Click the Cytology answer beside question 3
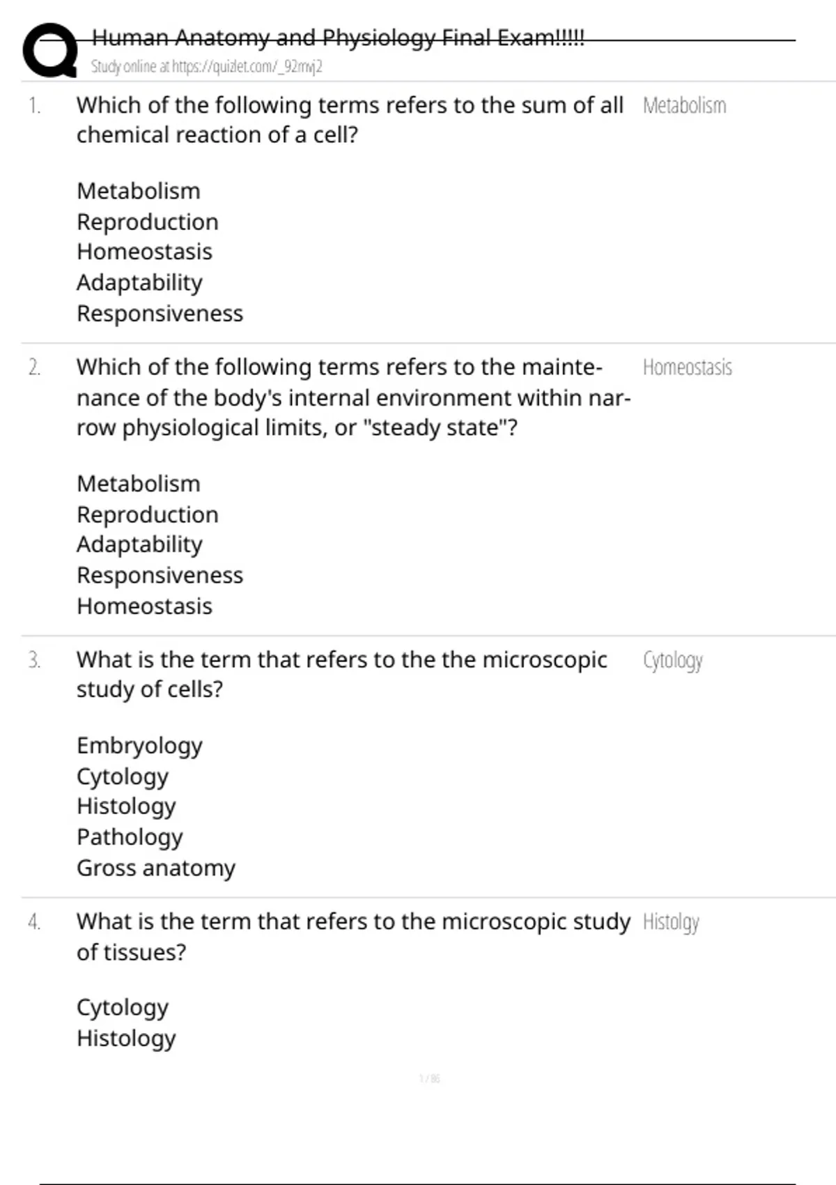Image resolution: width=836 pixels, height=1185 pixels. click(672, 660)
